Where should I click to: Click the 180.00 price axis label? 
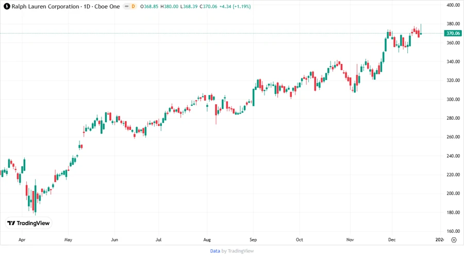point(453,212)
